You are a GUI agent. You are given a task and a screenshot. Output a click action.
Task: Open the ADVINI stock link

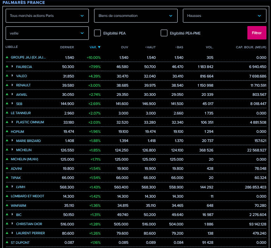tap(16, 168)
